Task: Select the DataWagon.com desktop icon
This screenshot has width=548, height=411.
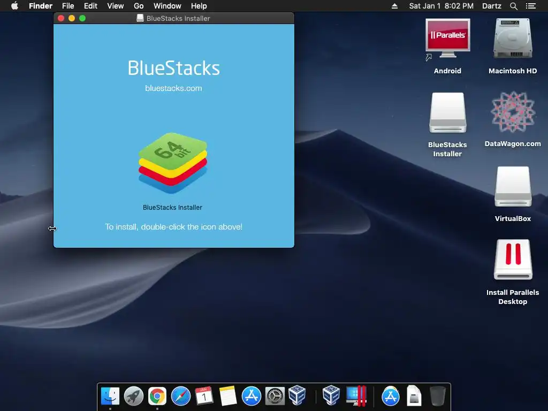Action: coord(513,112)
